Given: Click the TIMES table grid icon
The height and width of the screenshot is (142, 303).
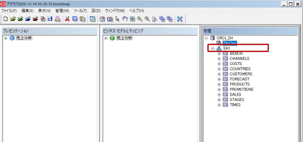Looking at the screenshot, I should click(225, 105).
